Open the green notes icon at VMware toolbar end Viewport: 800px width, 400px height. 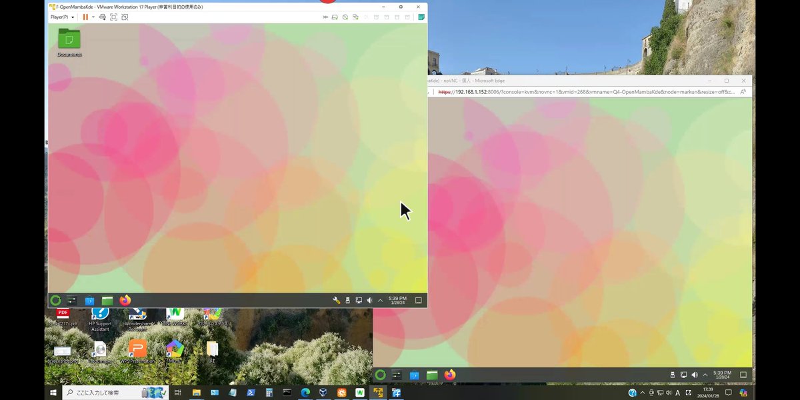point(421,17)
